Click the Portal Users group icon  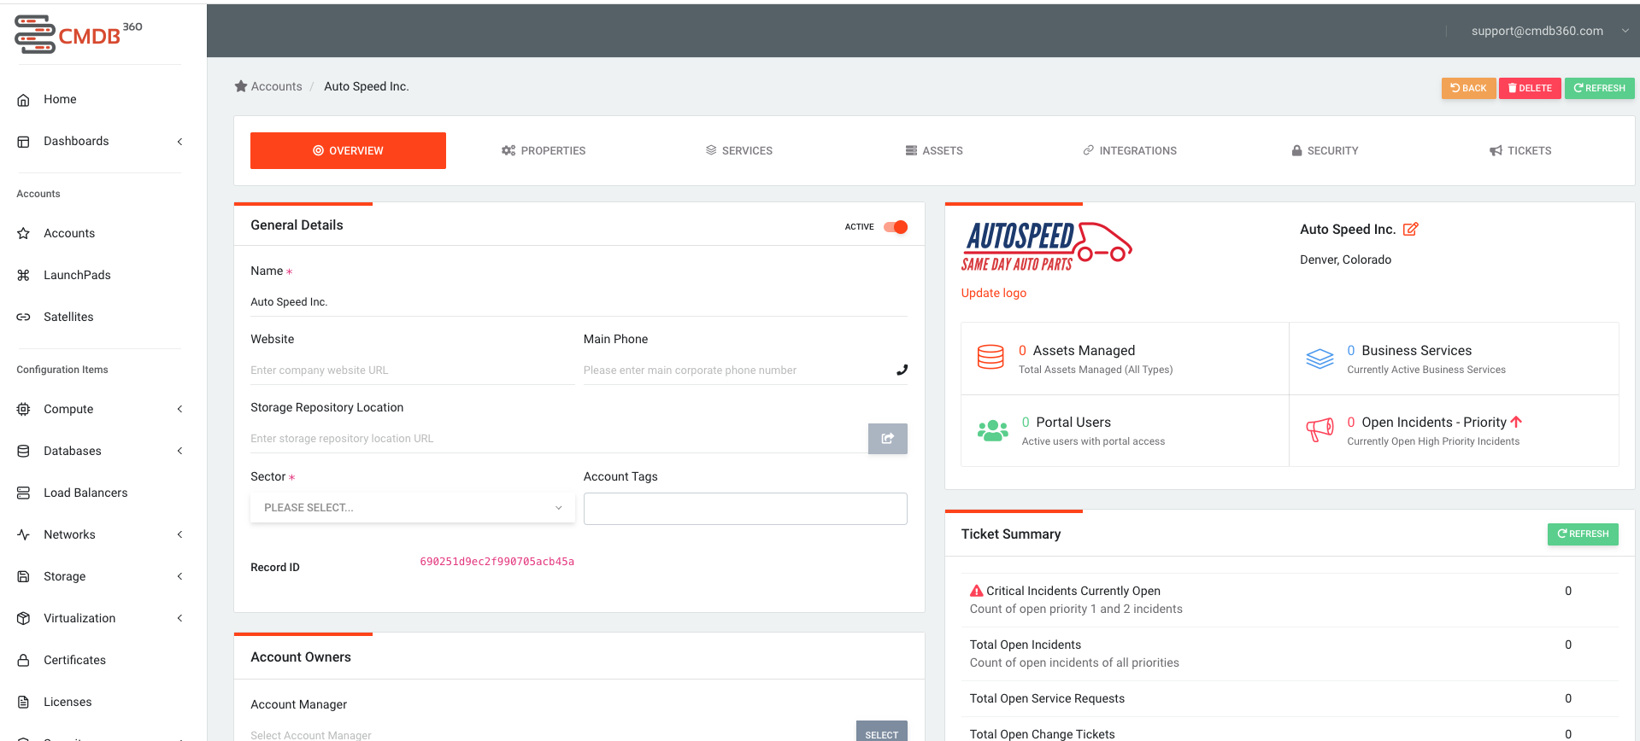(992, 430)
